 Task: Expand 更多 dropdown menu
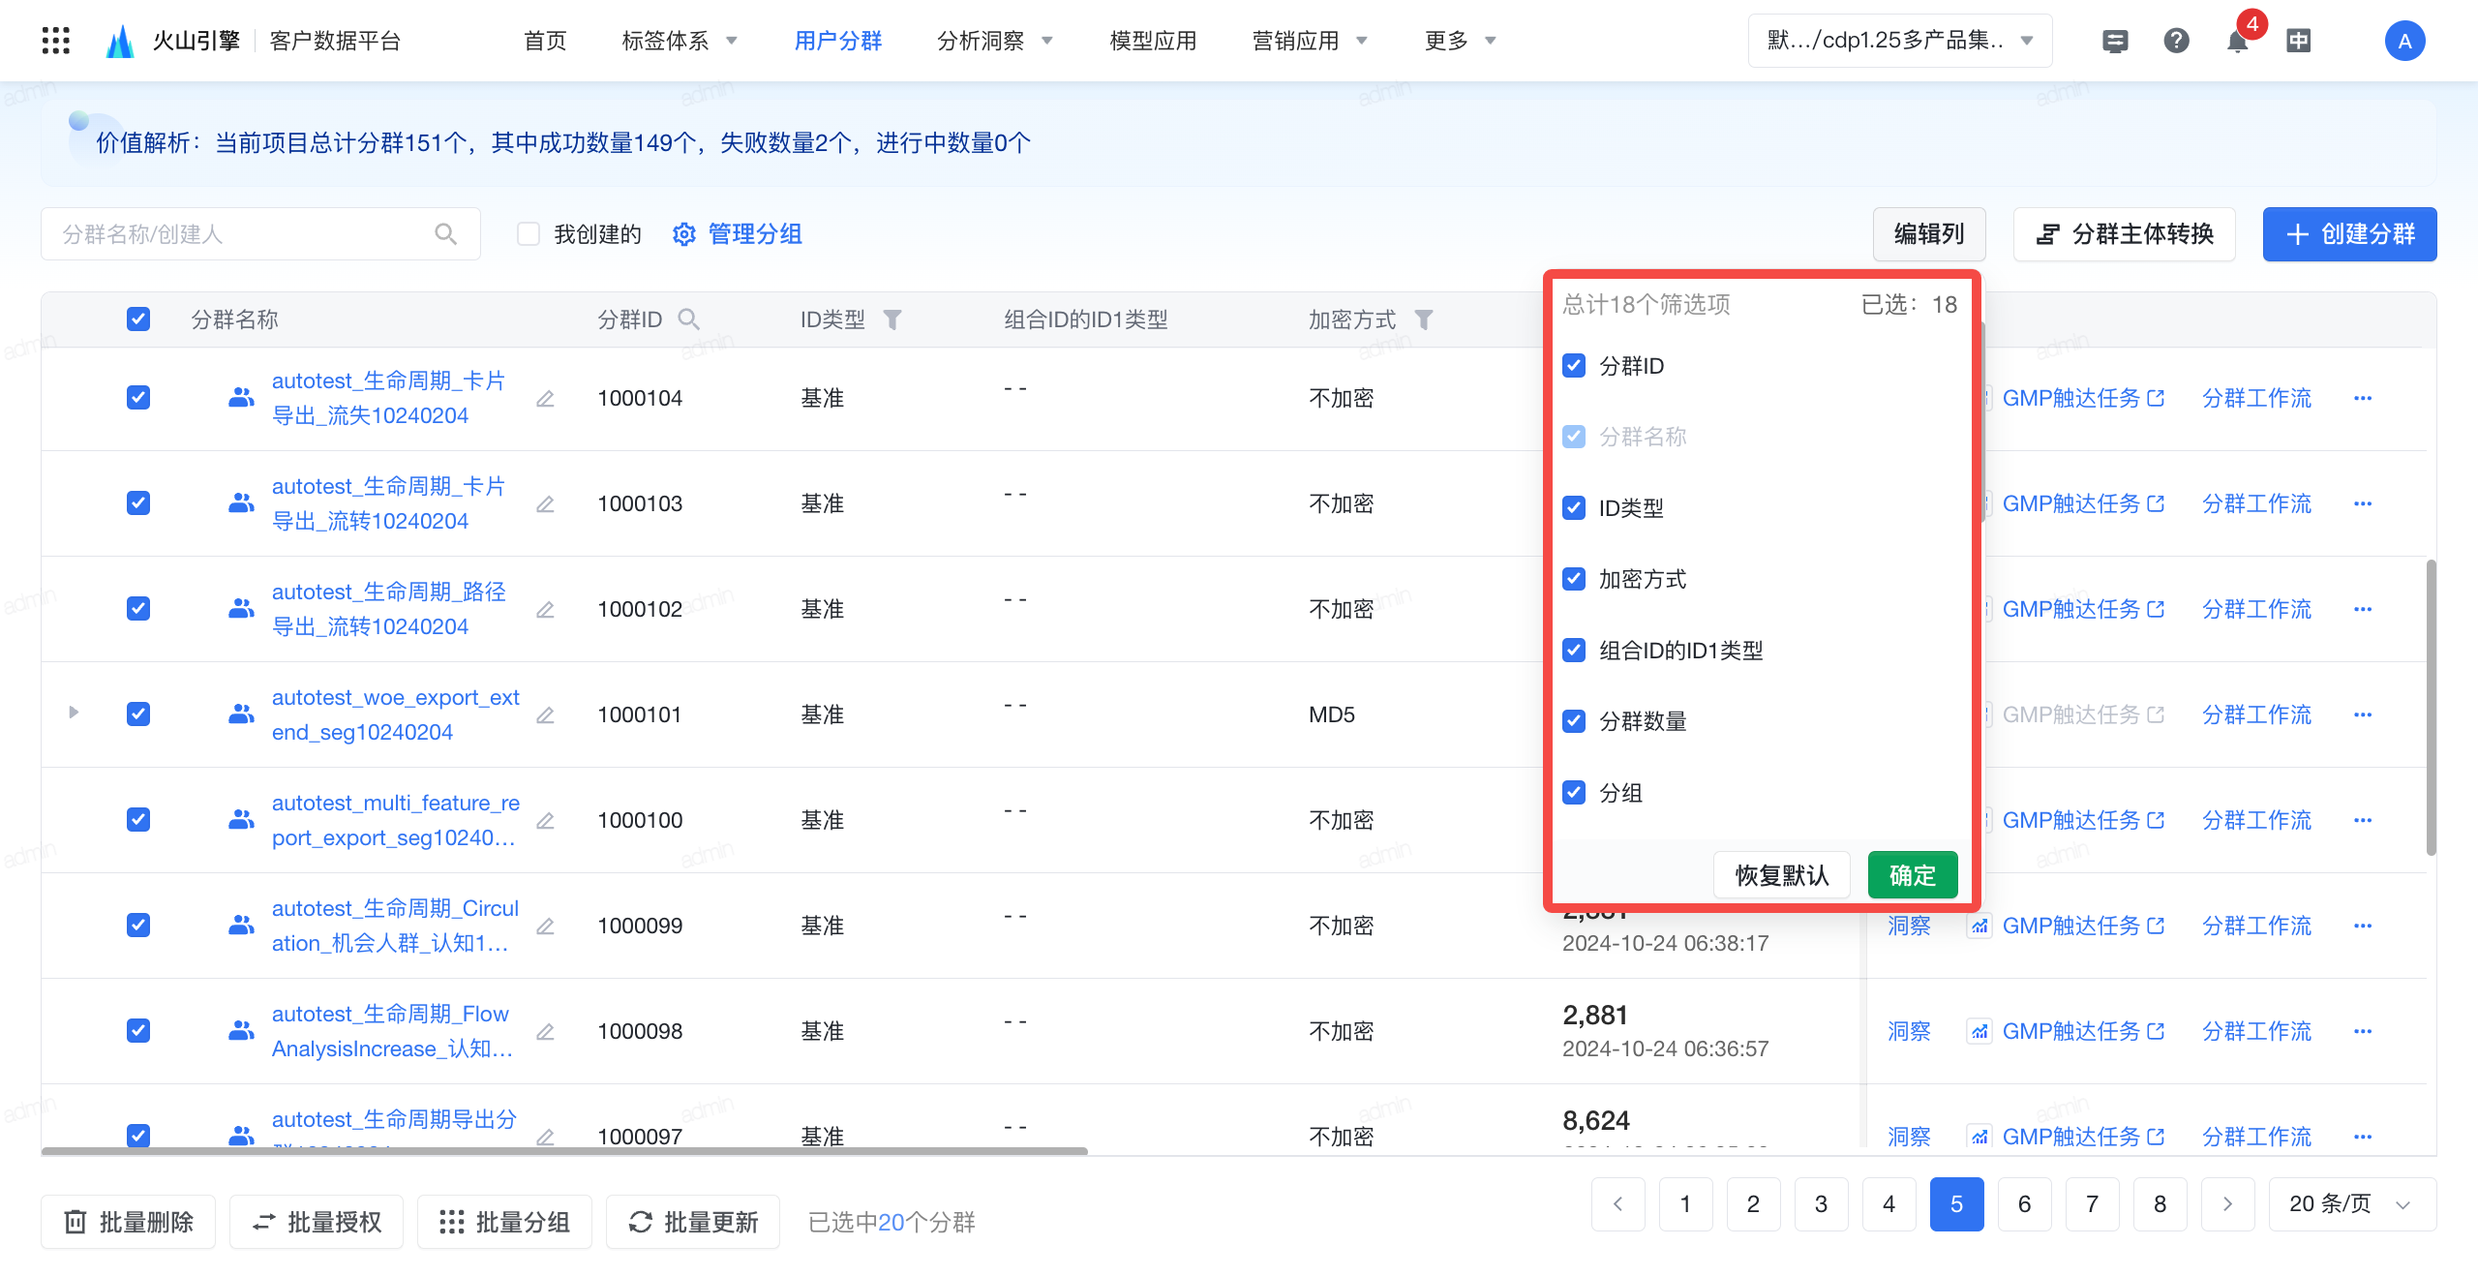(1461, 41)
